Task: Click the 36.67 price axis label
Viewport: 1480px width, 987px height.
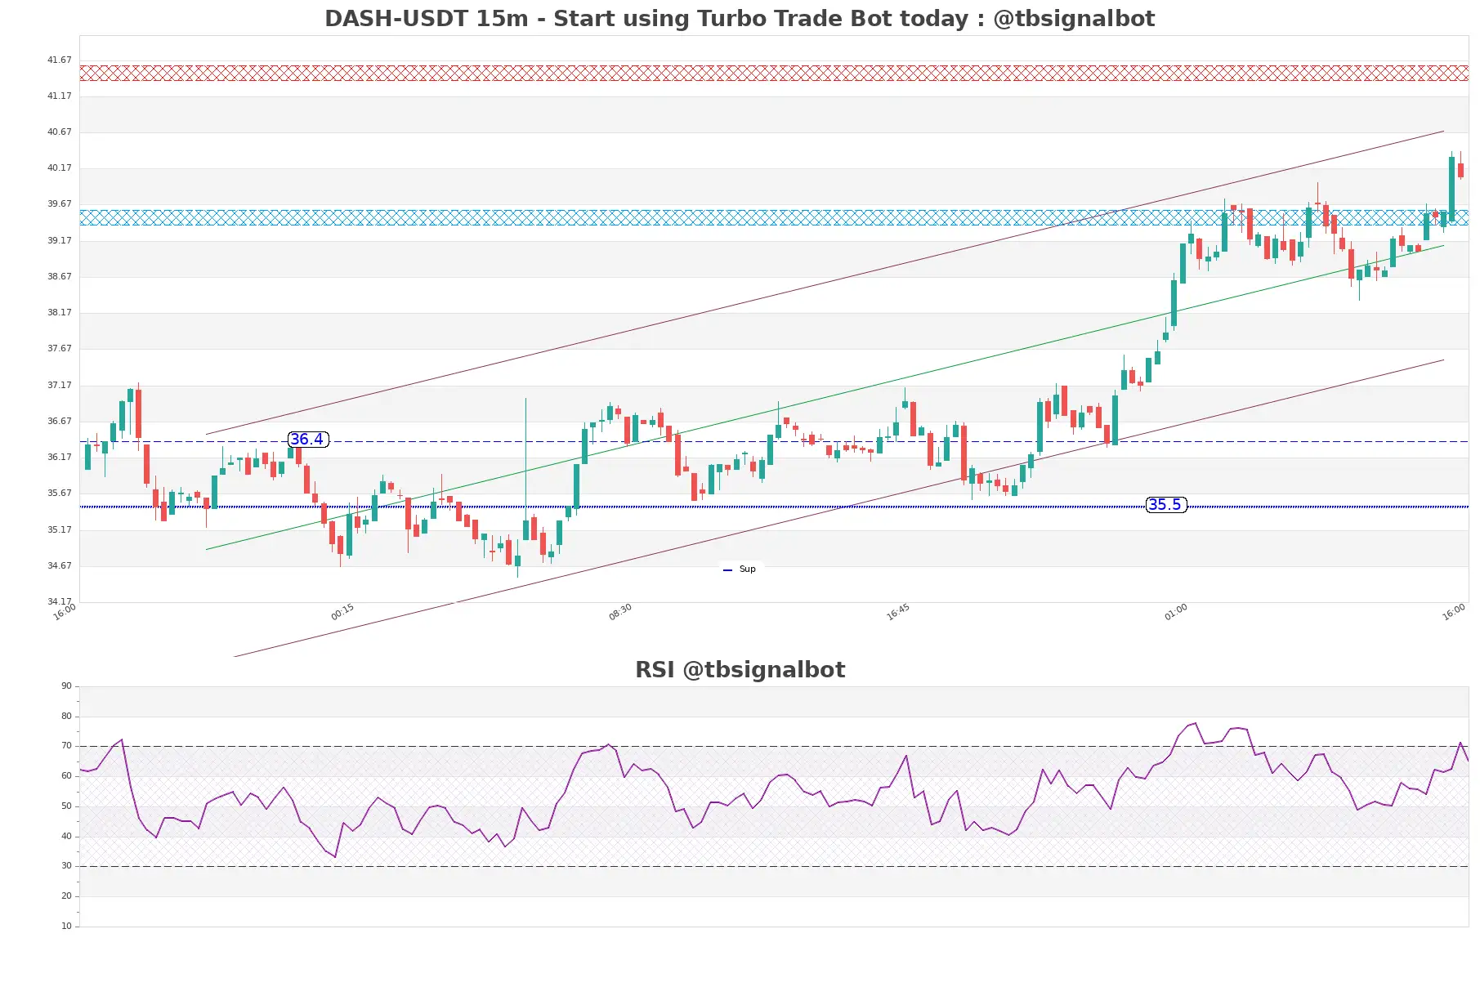Action: (59, 421)
